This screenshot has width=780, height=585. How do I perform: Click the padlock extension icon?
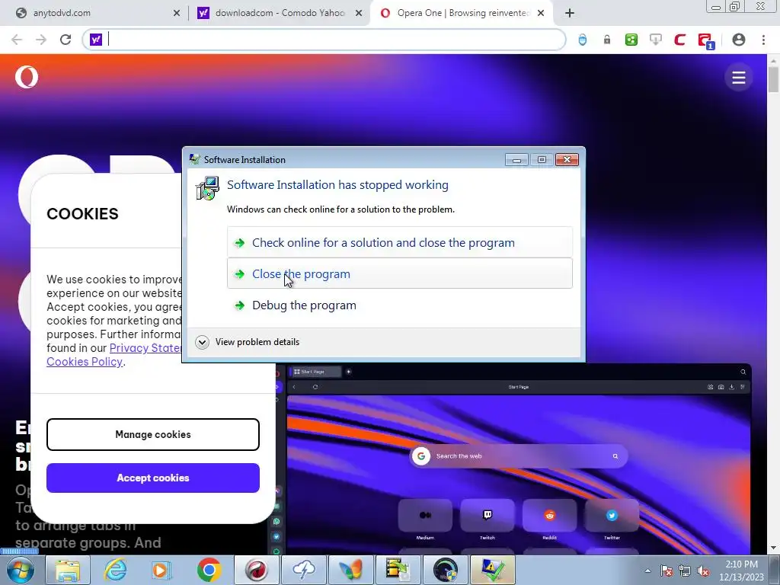tap(607, 40)
